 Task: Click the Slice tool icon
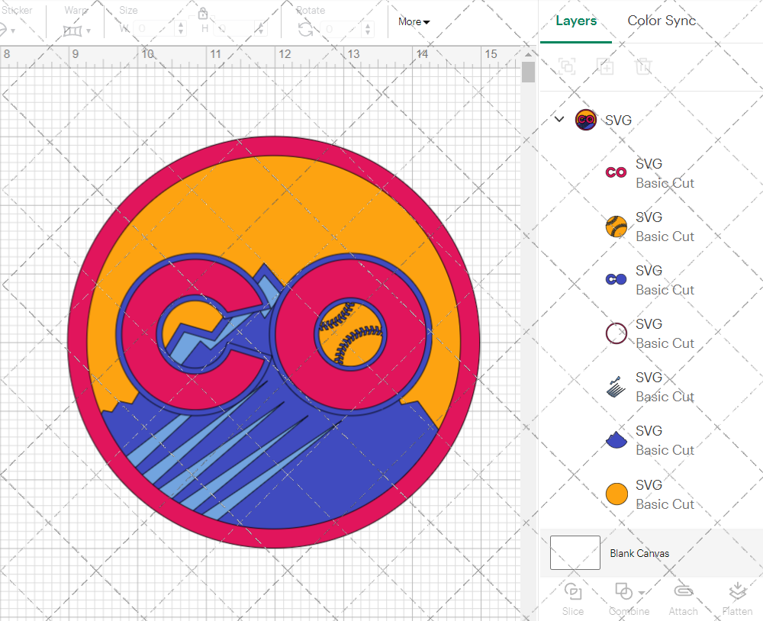[572, 591]
